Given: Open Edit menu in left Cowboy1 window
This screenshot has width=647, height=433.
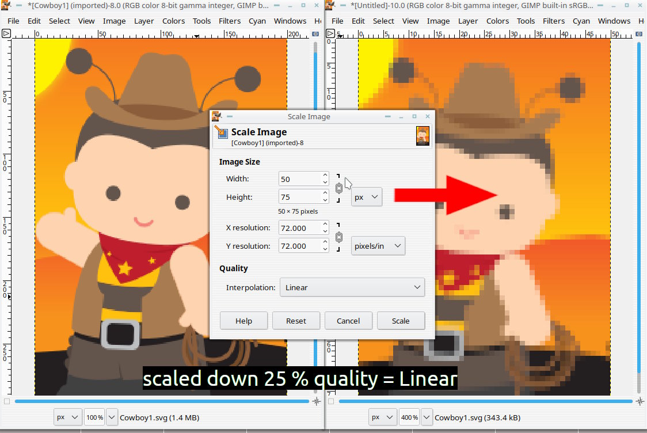Looking at the screenshot, I should (x=34, y=21).
